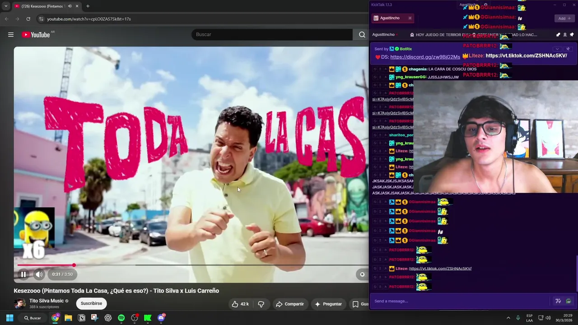Image resolution: width=578 pixels, height=325 pixels.
Task: View site information icon in address bar
Action: (41, 19)
